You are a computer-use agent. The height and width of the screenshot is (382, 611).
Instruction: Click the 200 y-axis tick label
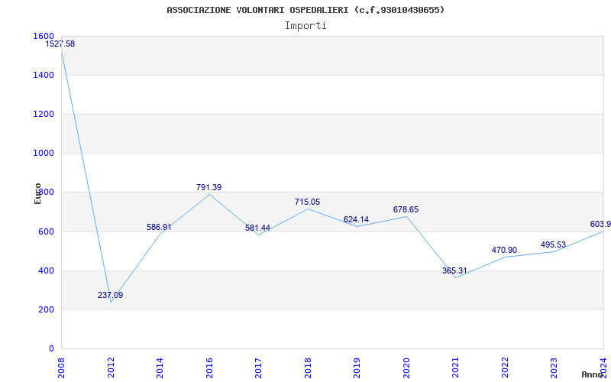46,310
